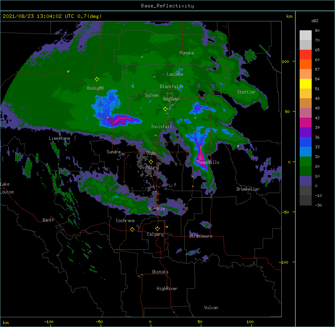Click the white plus marker east of ThreeHills
Screen dimensions: 335x327
click(238, 146)
